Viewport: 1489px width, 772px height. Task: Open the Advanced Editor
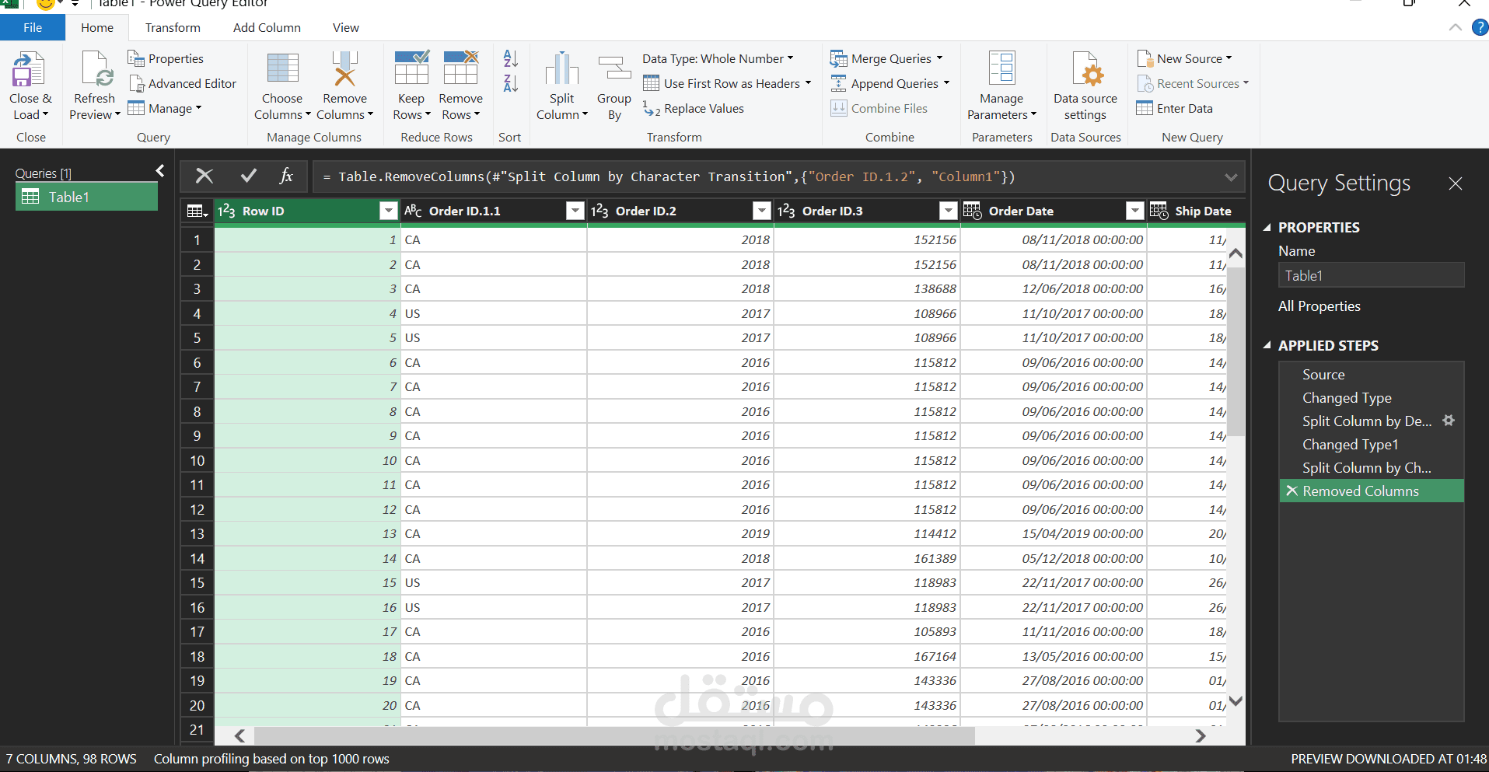[x=184, y=83]
